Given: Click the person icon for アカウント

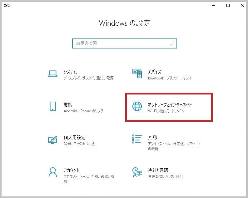Looking at the screenshot, I should tap(53, 172).
